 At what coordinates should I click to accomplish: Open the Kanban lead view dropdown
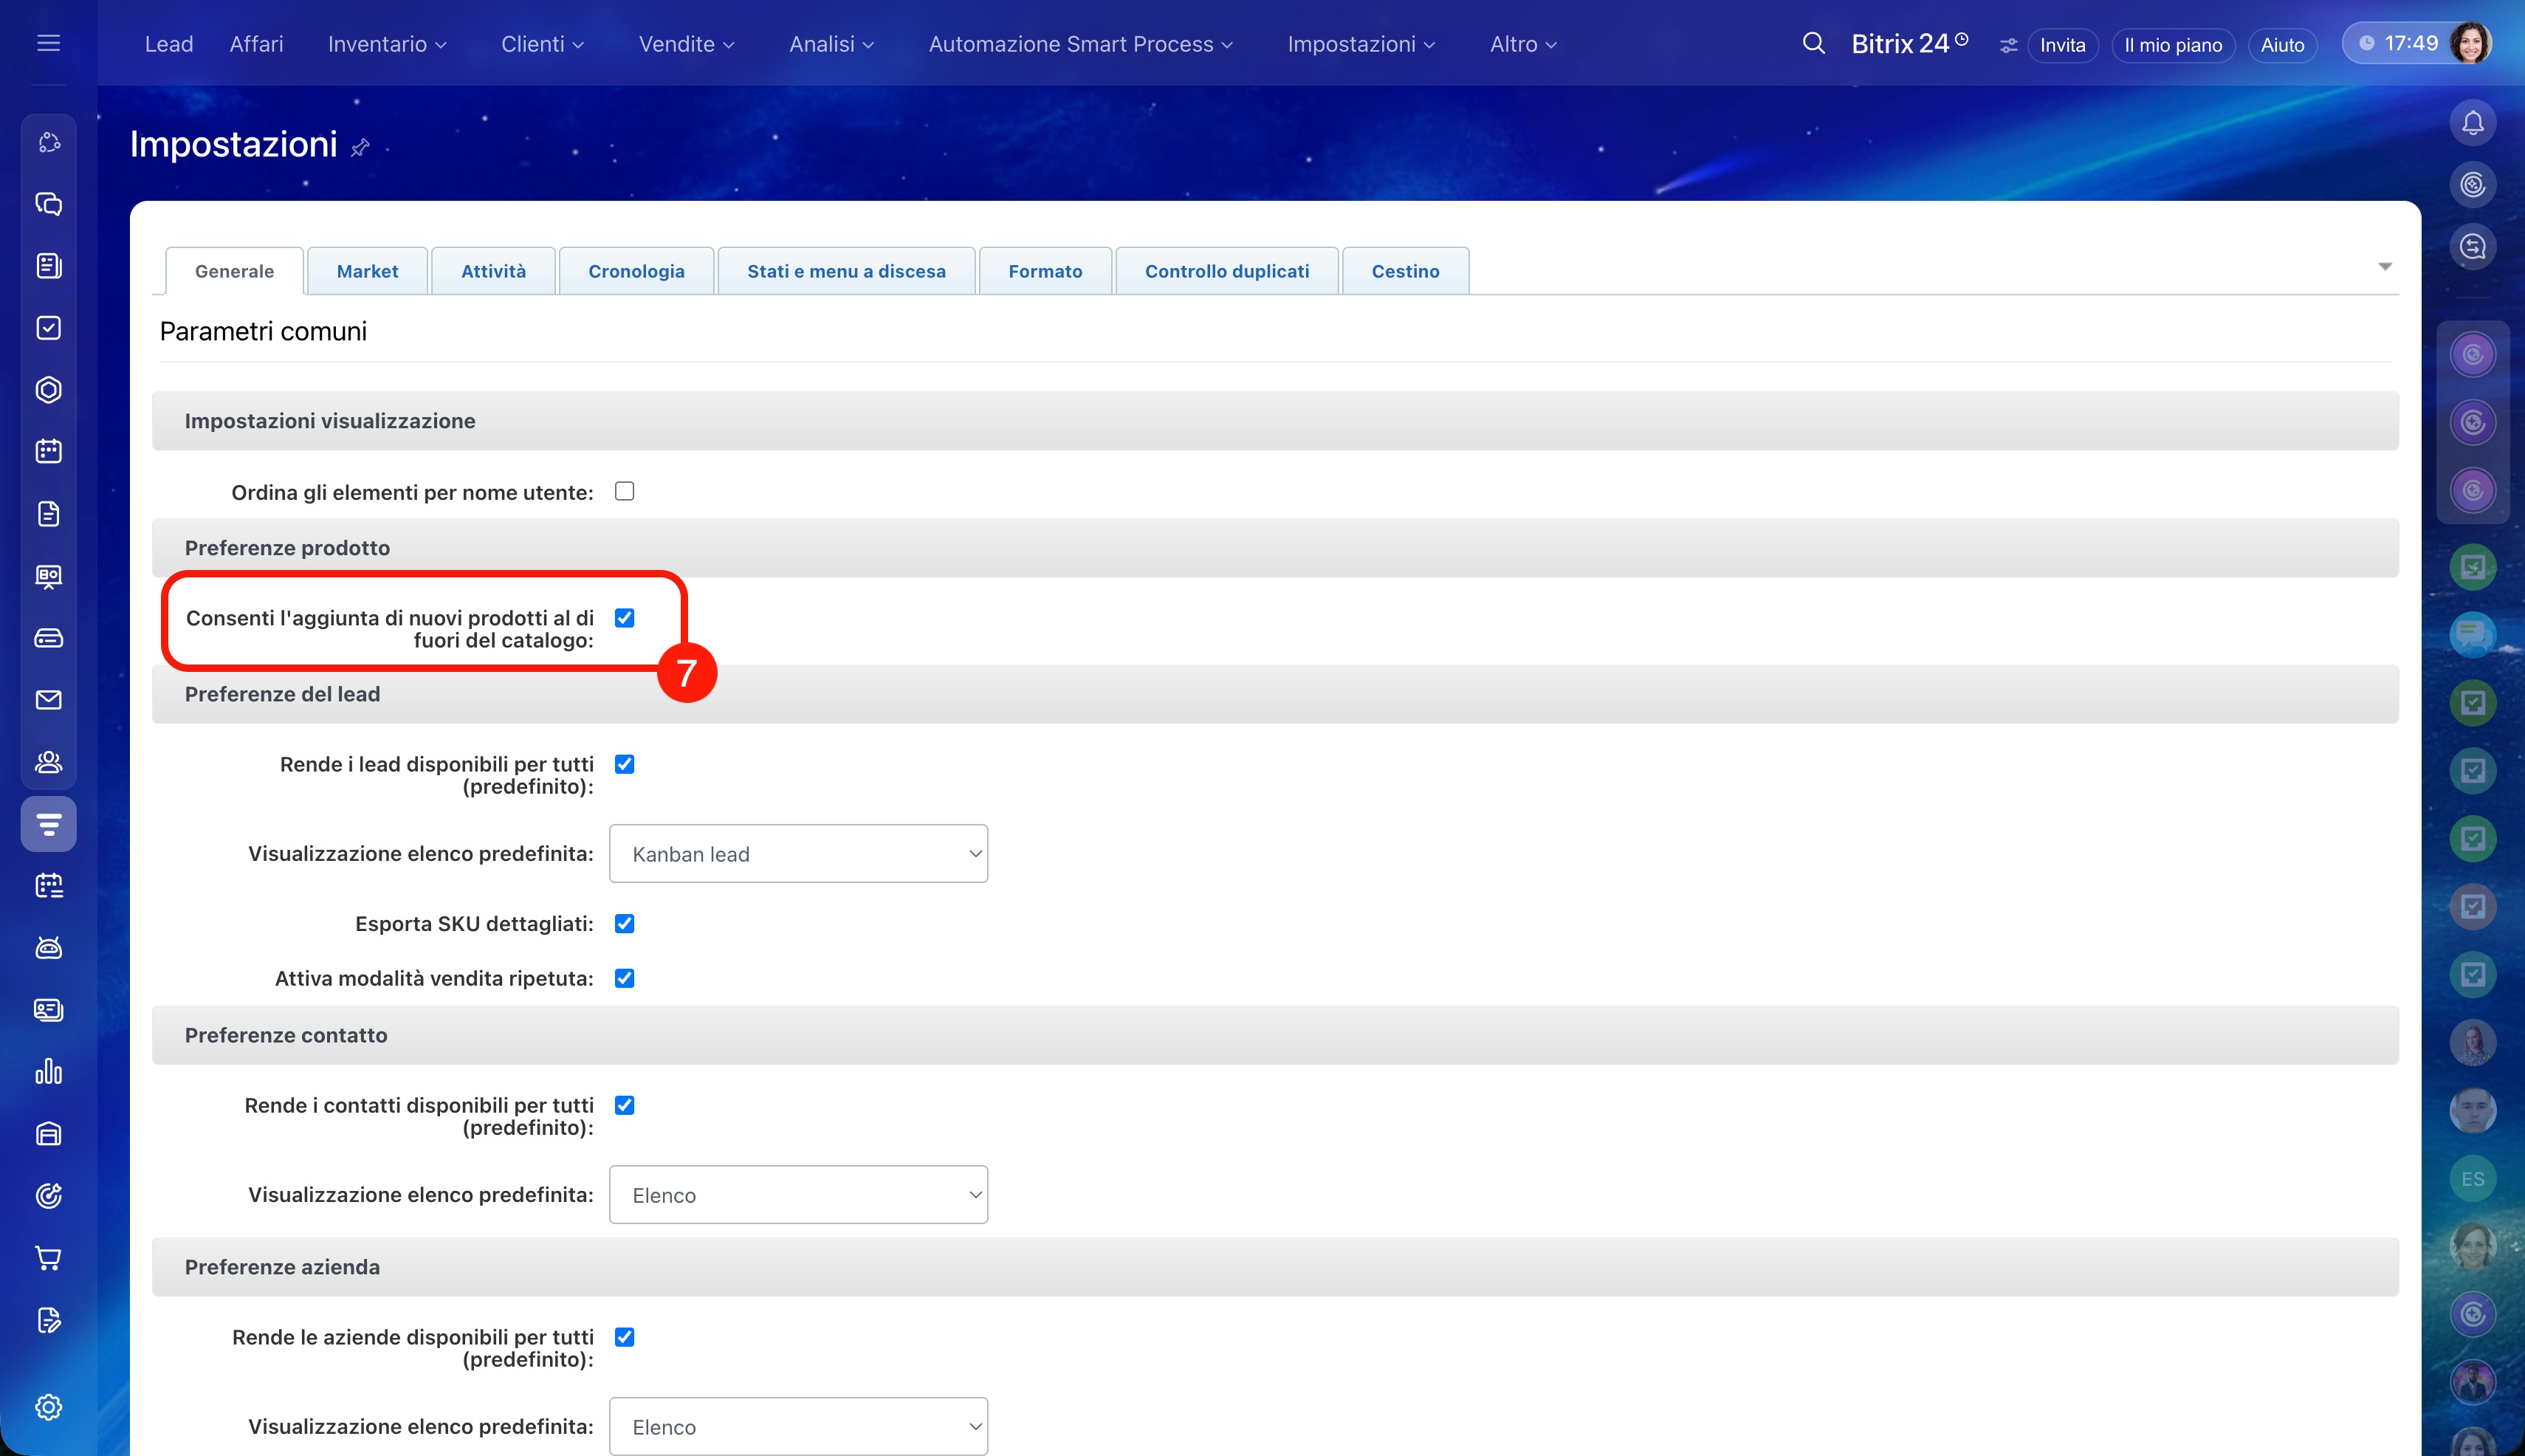[x=798, y=854]
